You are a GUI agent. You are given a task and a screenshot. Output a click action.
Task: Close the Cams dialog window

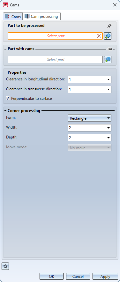[x=115, y=5]
